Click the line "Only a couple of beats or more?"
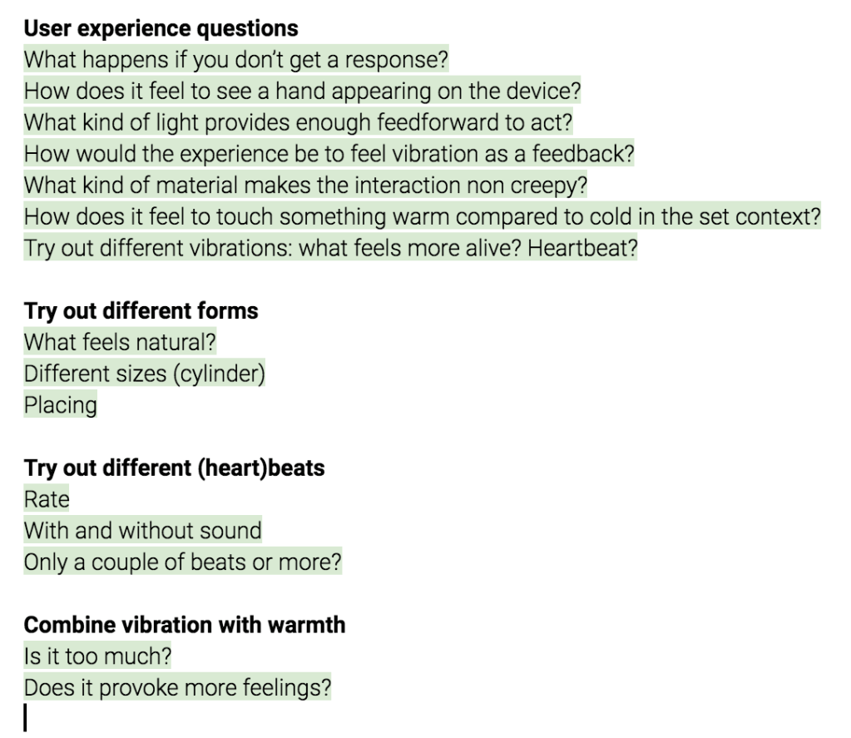 182,562
